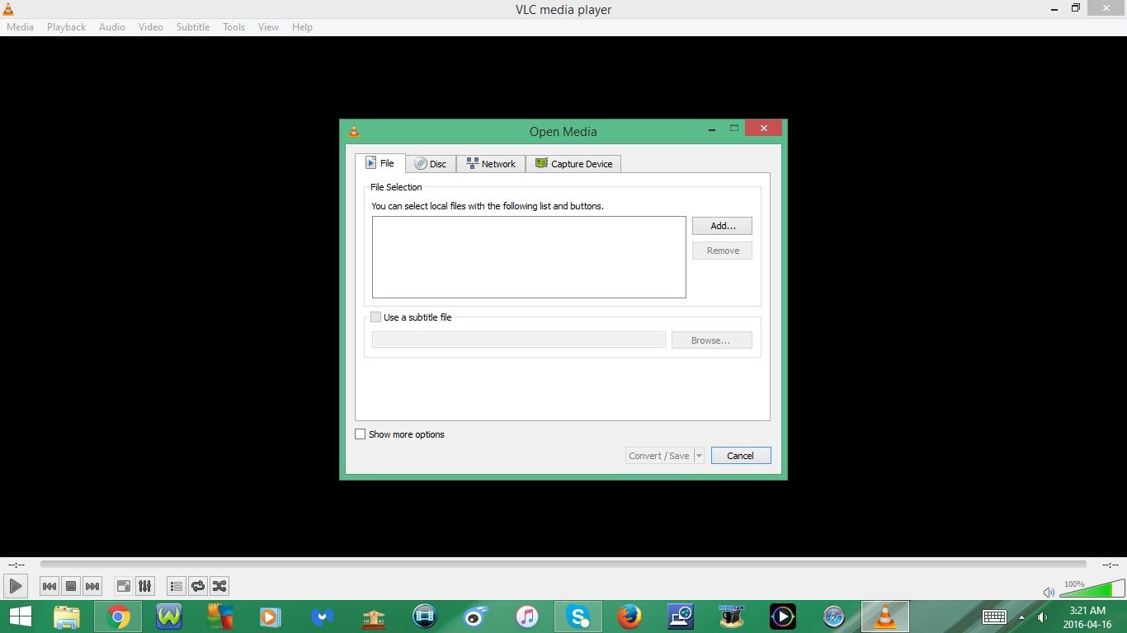This screenshot has width=1127, height=633.
Task: Stop playback using the stop button
Action: [71, 586]
